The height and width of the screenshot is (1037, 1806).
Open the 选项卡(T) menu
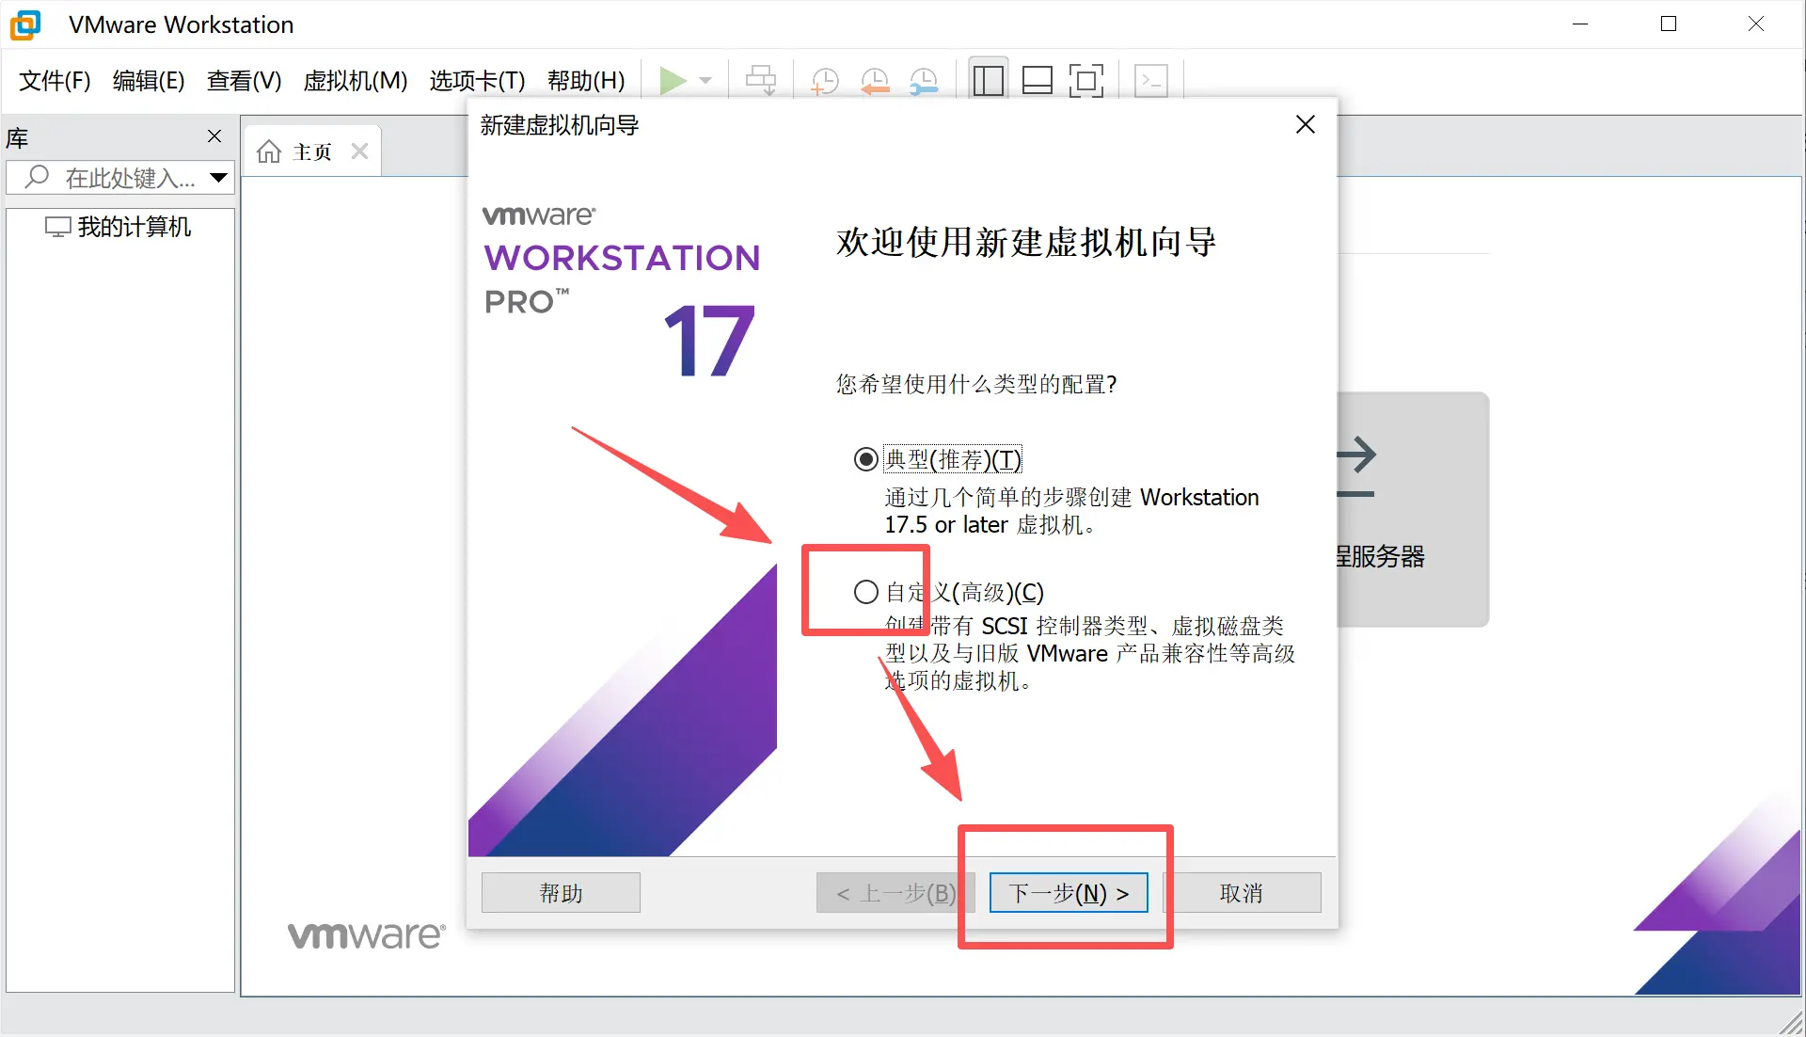click(478, 81)
